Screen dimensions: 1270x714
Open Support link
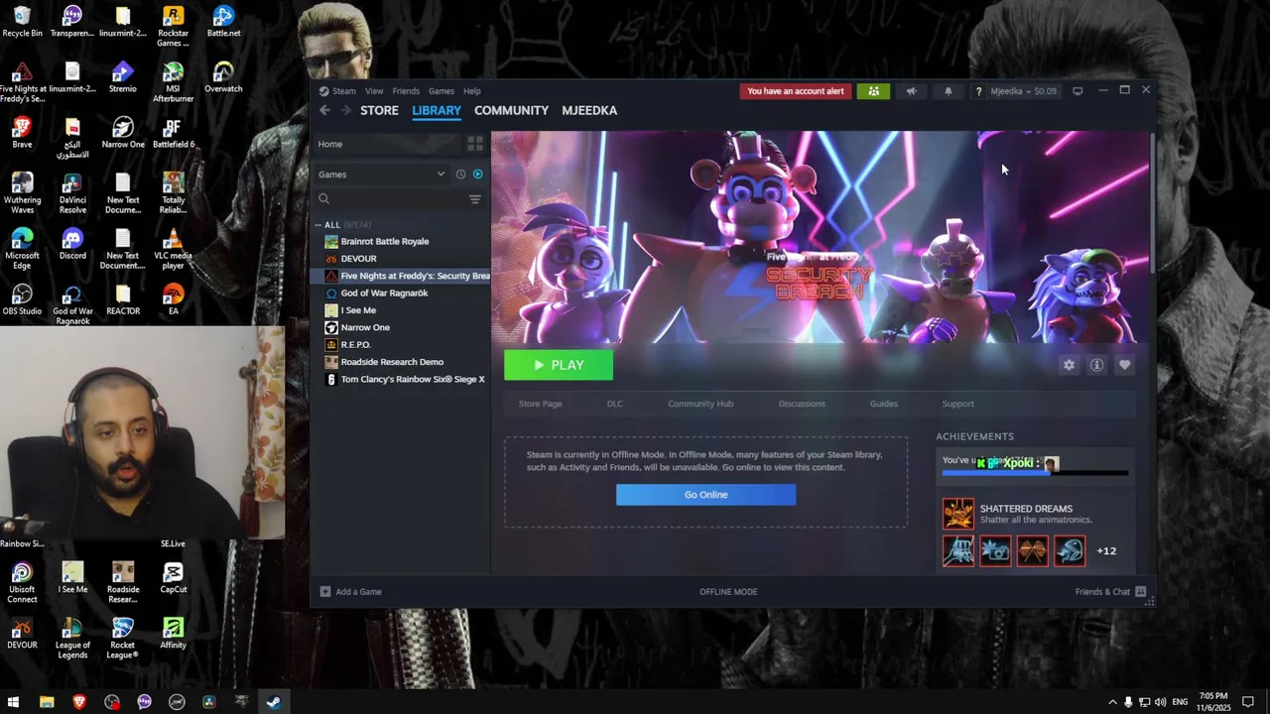pos(957,404)
